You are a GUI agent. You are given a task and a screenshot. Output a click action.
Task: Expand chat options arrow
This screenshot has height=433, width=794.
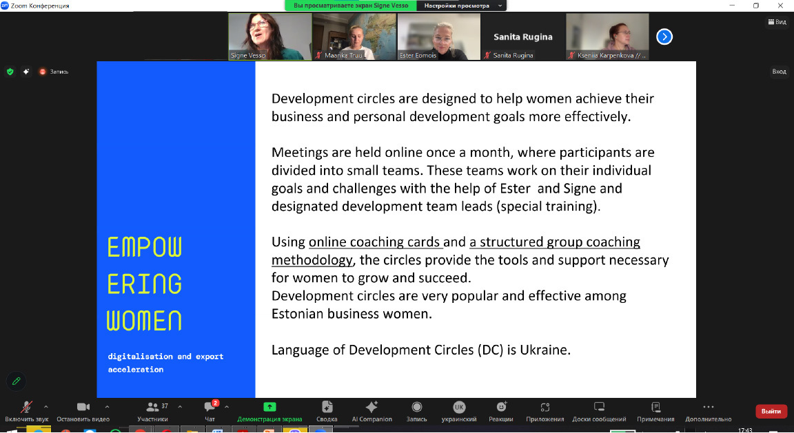[x=226, y=407]
